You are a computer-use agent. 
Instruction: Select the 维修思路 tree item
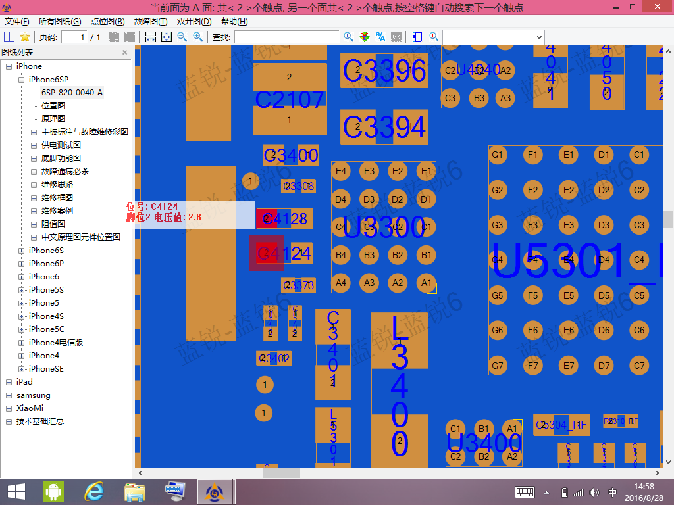click(x=57, y=185)
